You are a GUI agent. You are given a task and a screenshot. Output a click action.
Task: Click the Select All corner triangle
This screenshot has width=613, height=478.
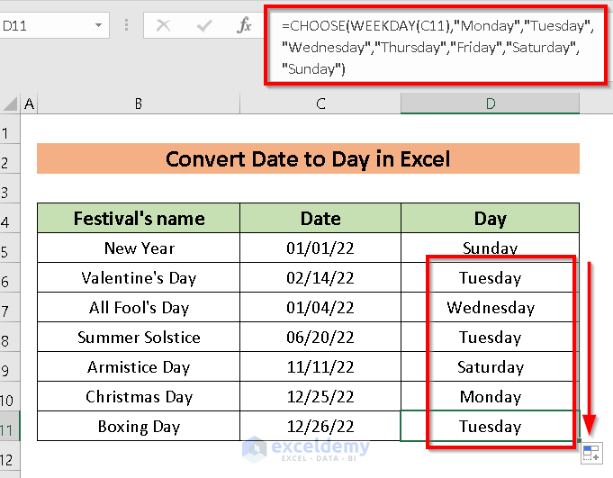coord(11,104)
